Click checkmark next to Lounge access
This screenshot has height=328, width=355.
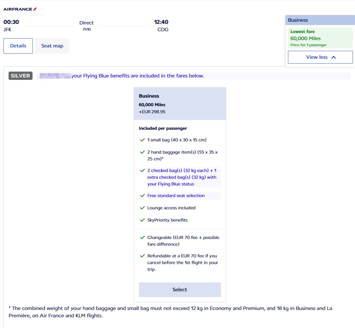(x=142, y=208)
